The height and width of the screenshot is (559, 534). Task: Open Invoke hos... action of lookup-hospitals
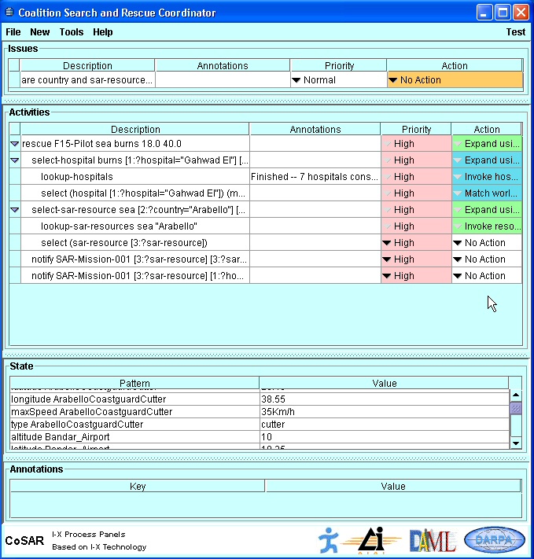[x=487, y=177]
